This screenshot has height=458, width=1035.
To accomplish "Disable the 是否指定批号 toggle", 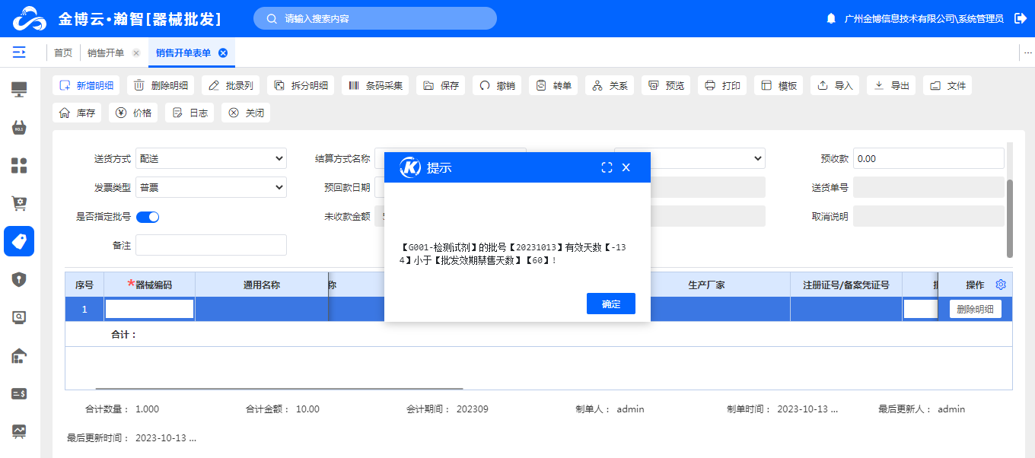I will (x=148, y=216).
